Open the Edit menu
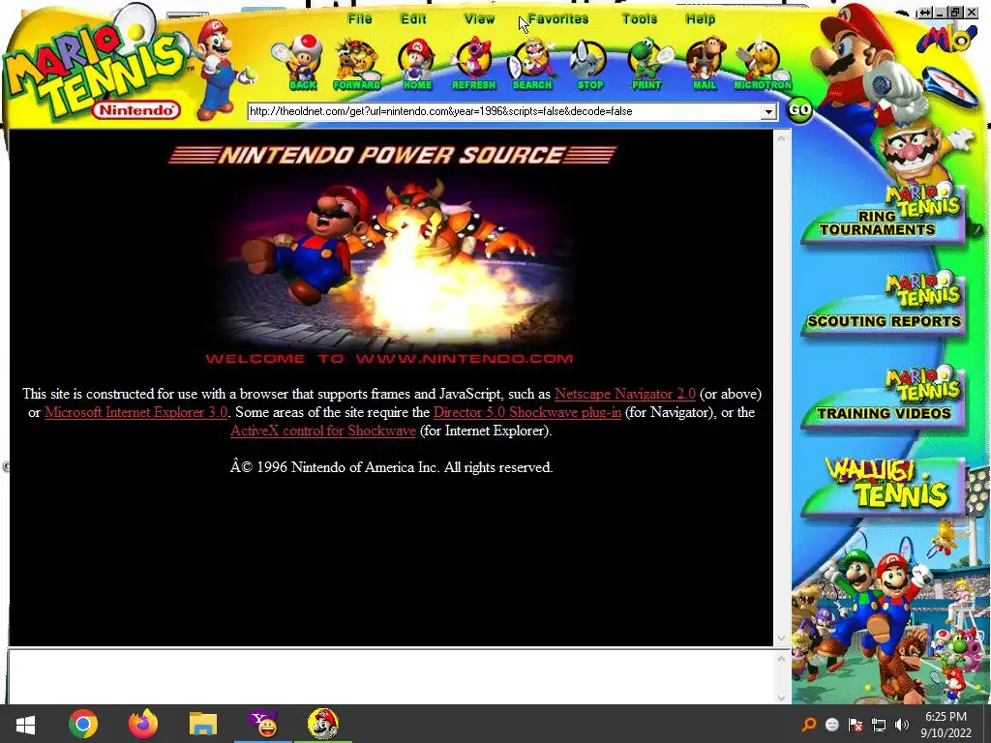 click(x=413, y=19)
